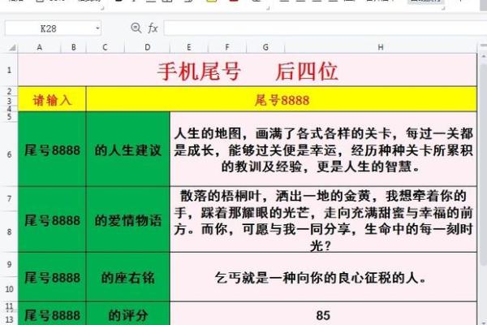
Task: Click 尾号8888 cell beside 的人生建议
Action: pyautogui.click(x=52, y=149)
